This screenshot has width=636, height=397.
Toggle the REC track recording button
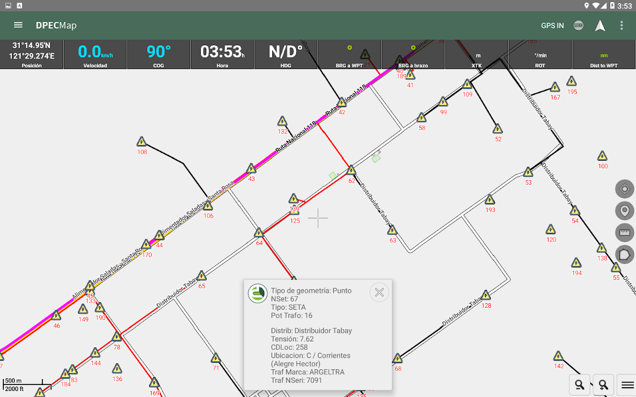tap(578, 25)
